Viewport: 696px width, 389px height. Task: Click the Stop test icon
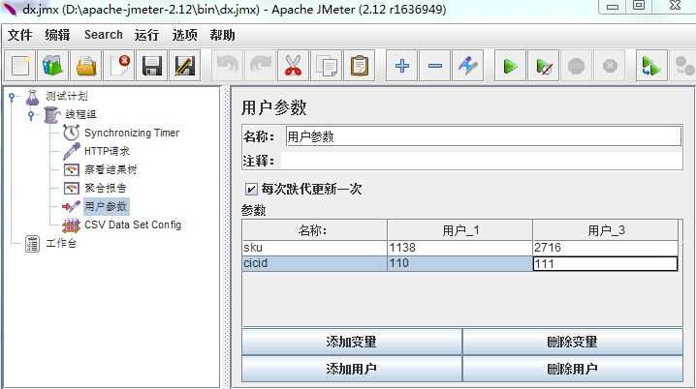(576, 66)
